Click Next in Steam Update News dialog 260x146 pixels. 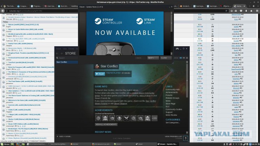[153, 58]
